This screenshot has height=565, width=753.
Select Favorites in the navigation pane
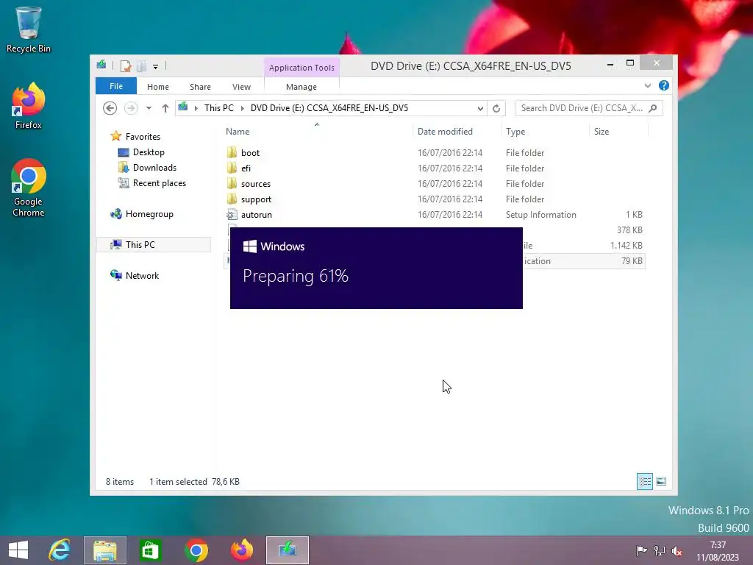coord(135,136)
